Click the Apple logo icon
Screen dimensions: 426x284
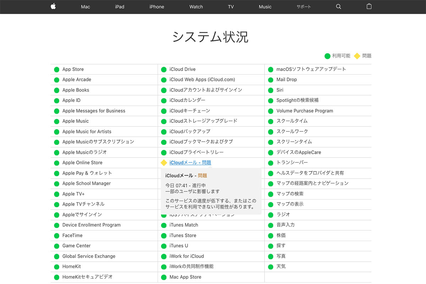[x=53, y=6]
